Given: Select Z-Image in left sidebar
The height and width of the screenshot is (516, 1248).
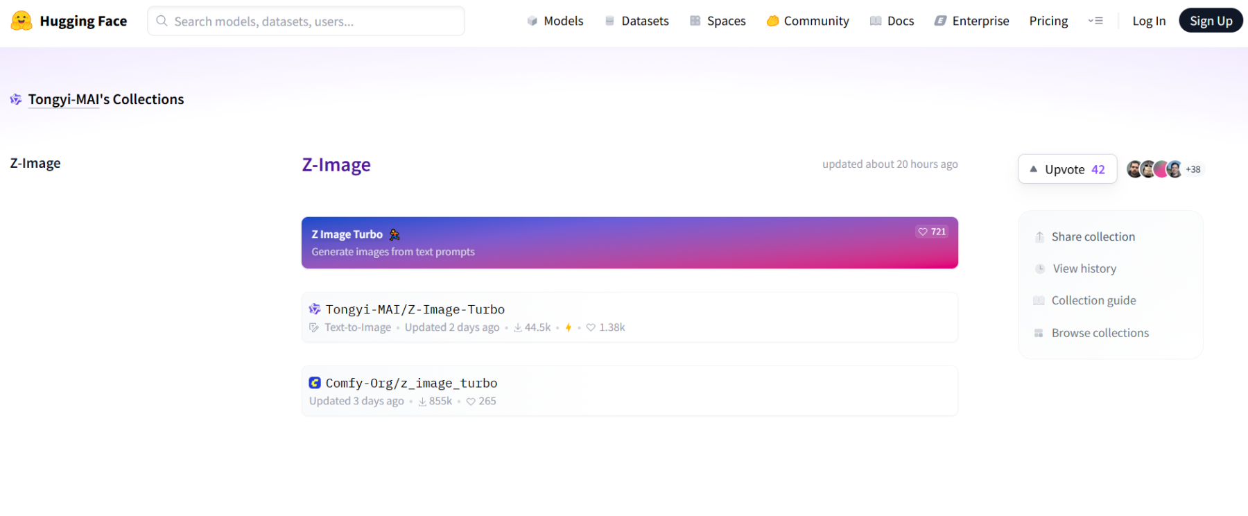Looking at the screenshot, I should point(35,163).
